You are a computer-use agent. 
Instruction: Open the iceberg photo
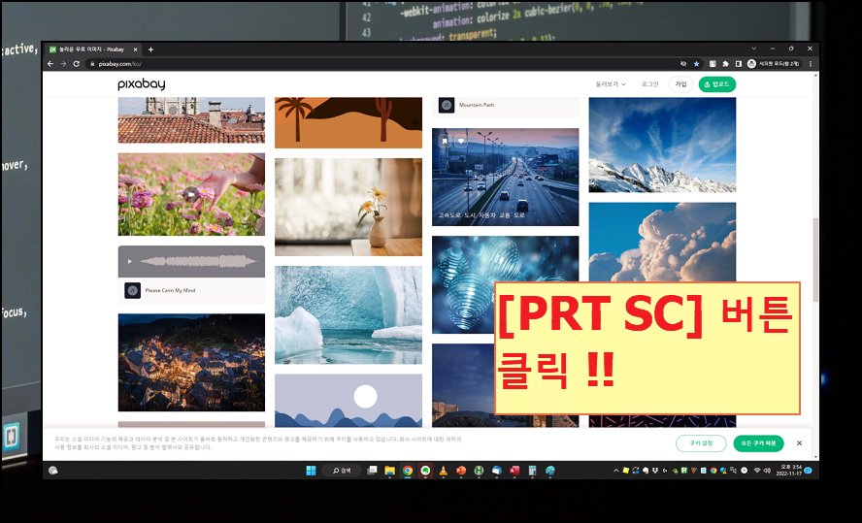pos(348,314)
